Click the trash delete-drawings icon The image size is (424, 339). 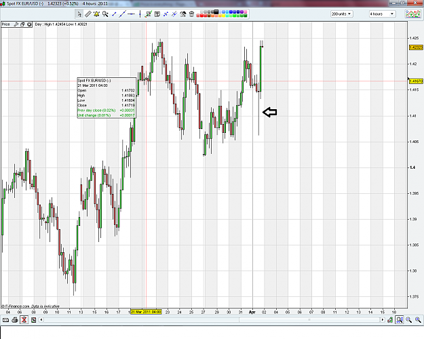click(x=192, y=14)
